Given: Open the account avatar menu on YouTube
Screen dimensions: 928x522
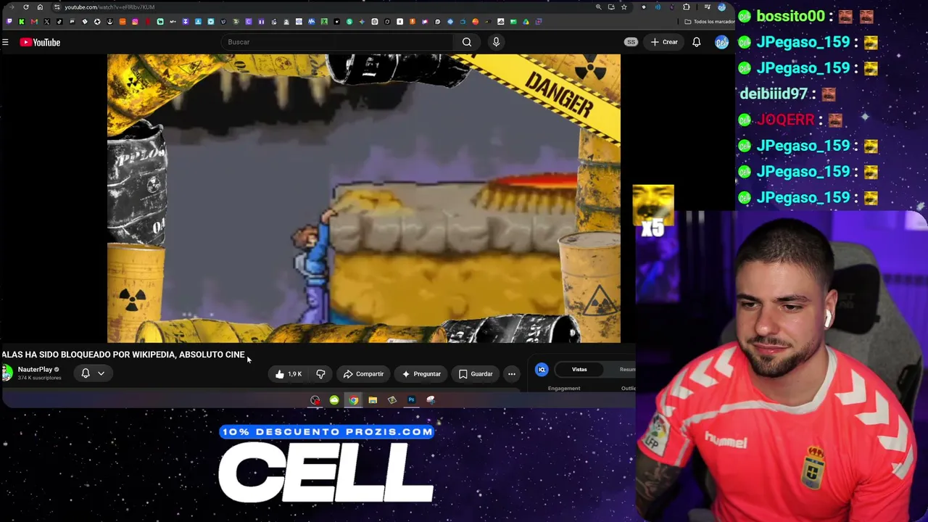Looking at the screenshot, I should 721,42.
